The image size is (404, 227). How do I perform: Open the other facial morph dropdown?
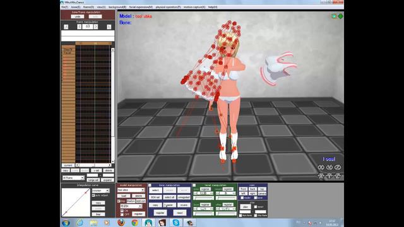point(226,209)
